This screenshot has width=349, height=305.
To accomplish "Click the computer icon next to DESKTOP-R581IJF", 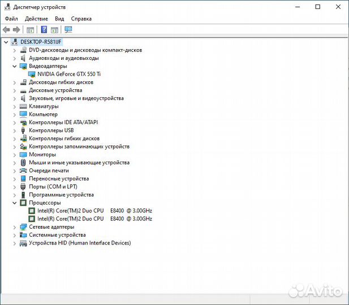I will [x=15, y=42].
